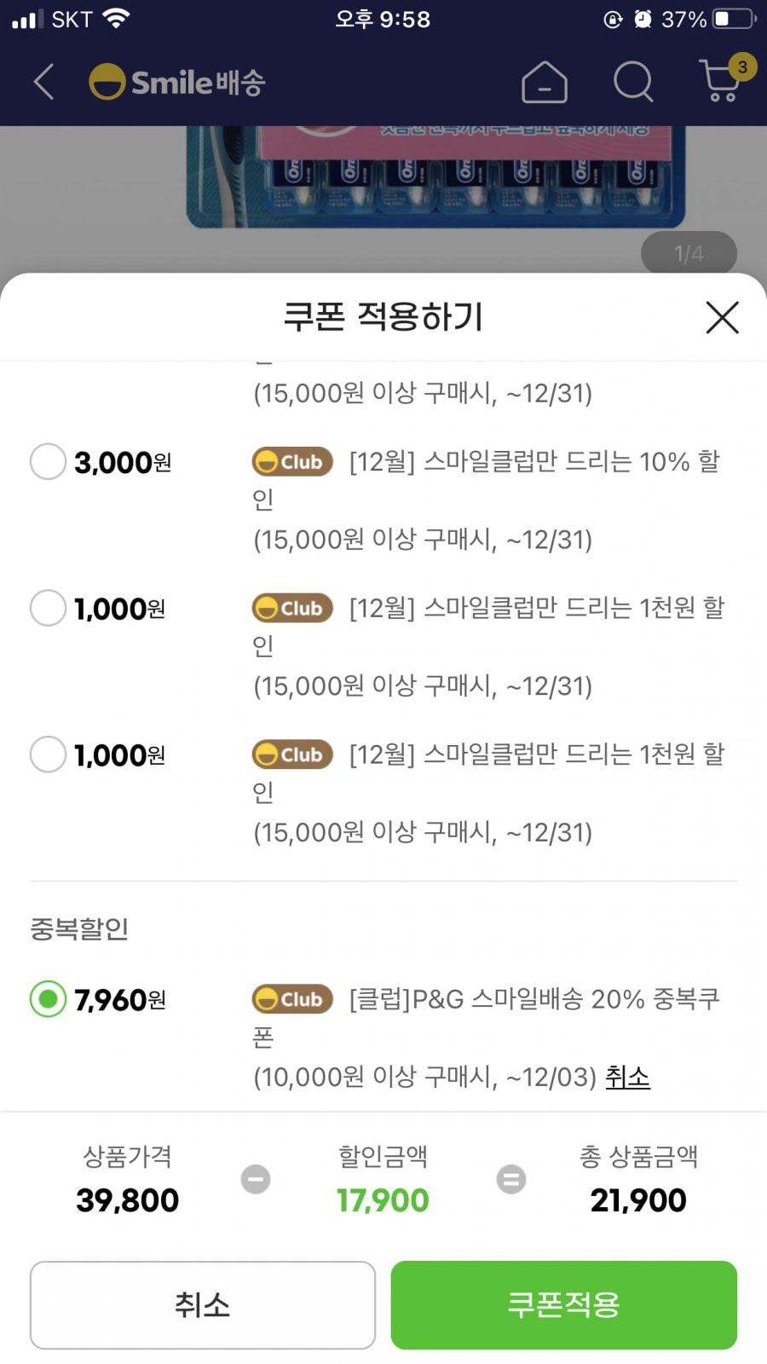This screenshot has width=767, height=1364.
Task: Select the first 1,000원 coupon radio
Action: (48, 608)
